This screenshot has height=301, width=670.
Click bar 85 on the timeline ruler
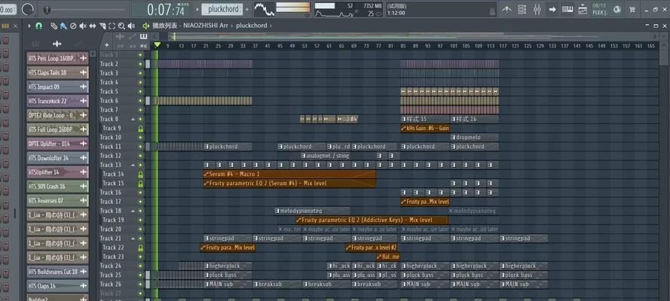403,46
